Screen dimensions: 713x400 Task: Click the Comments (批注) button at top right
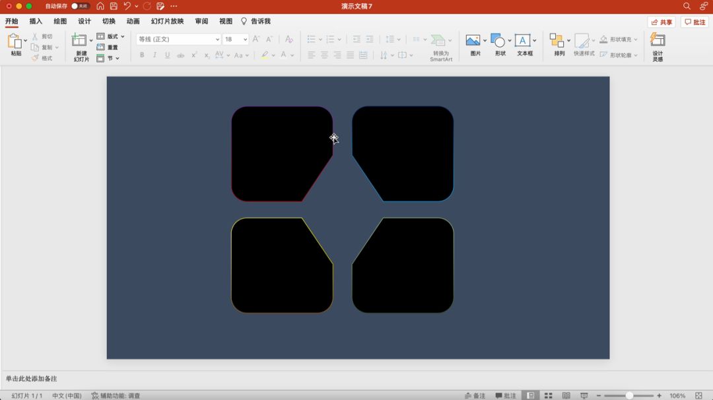[695, 22]
